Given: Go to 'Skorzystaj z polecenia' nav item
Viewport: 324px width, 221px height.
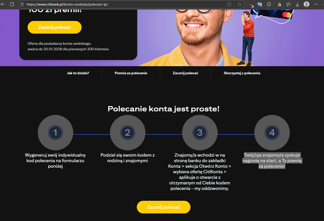Looking at the screenshot, I should (242, 73).
